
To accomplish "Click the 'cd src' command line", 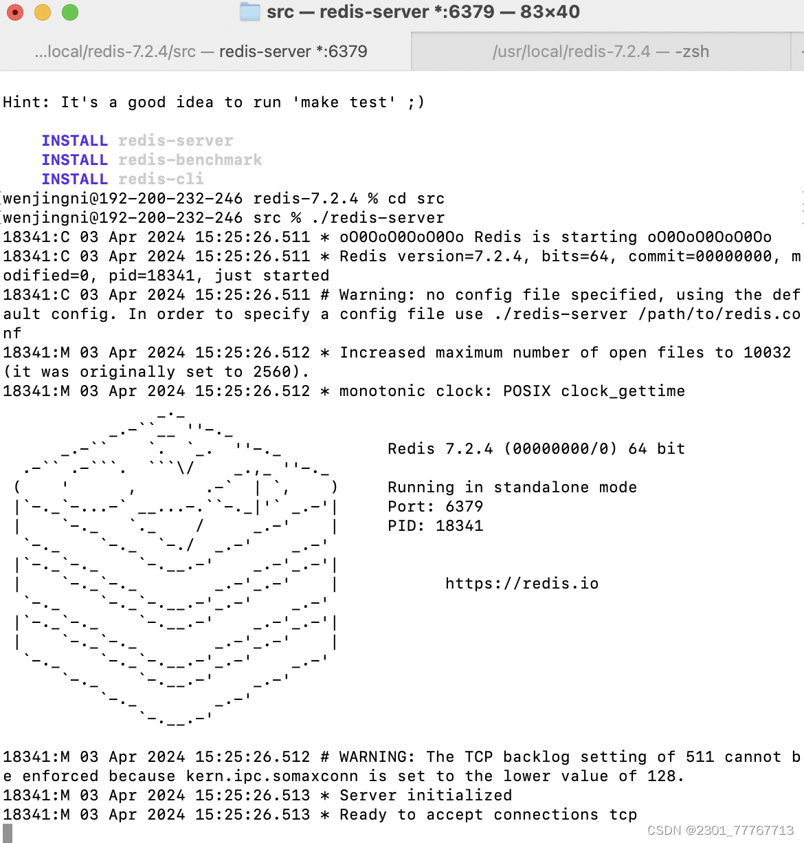I will tap(224, 199).
